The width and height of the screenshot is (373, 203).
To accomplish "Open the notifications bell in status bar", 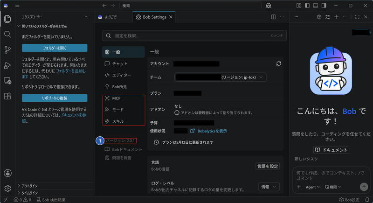I will point(367,200).
